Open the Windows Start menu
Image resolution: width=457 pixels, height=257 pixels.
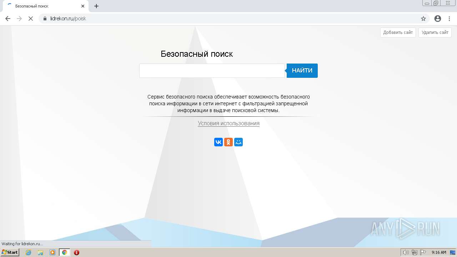pos(10,252)
